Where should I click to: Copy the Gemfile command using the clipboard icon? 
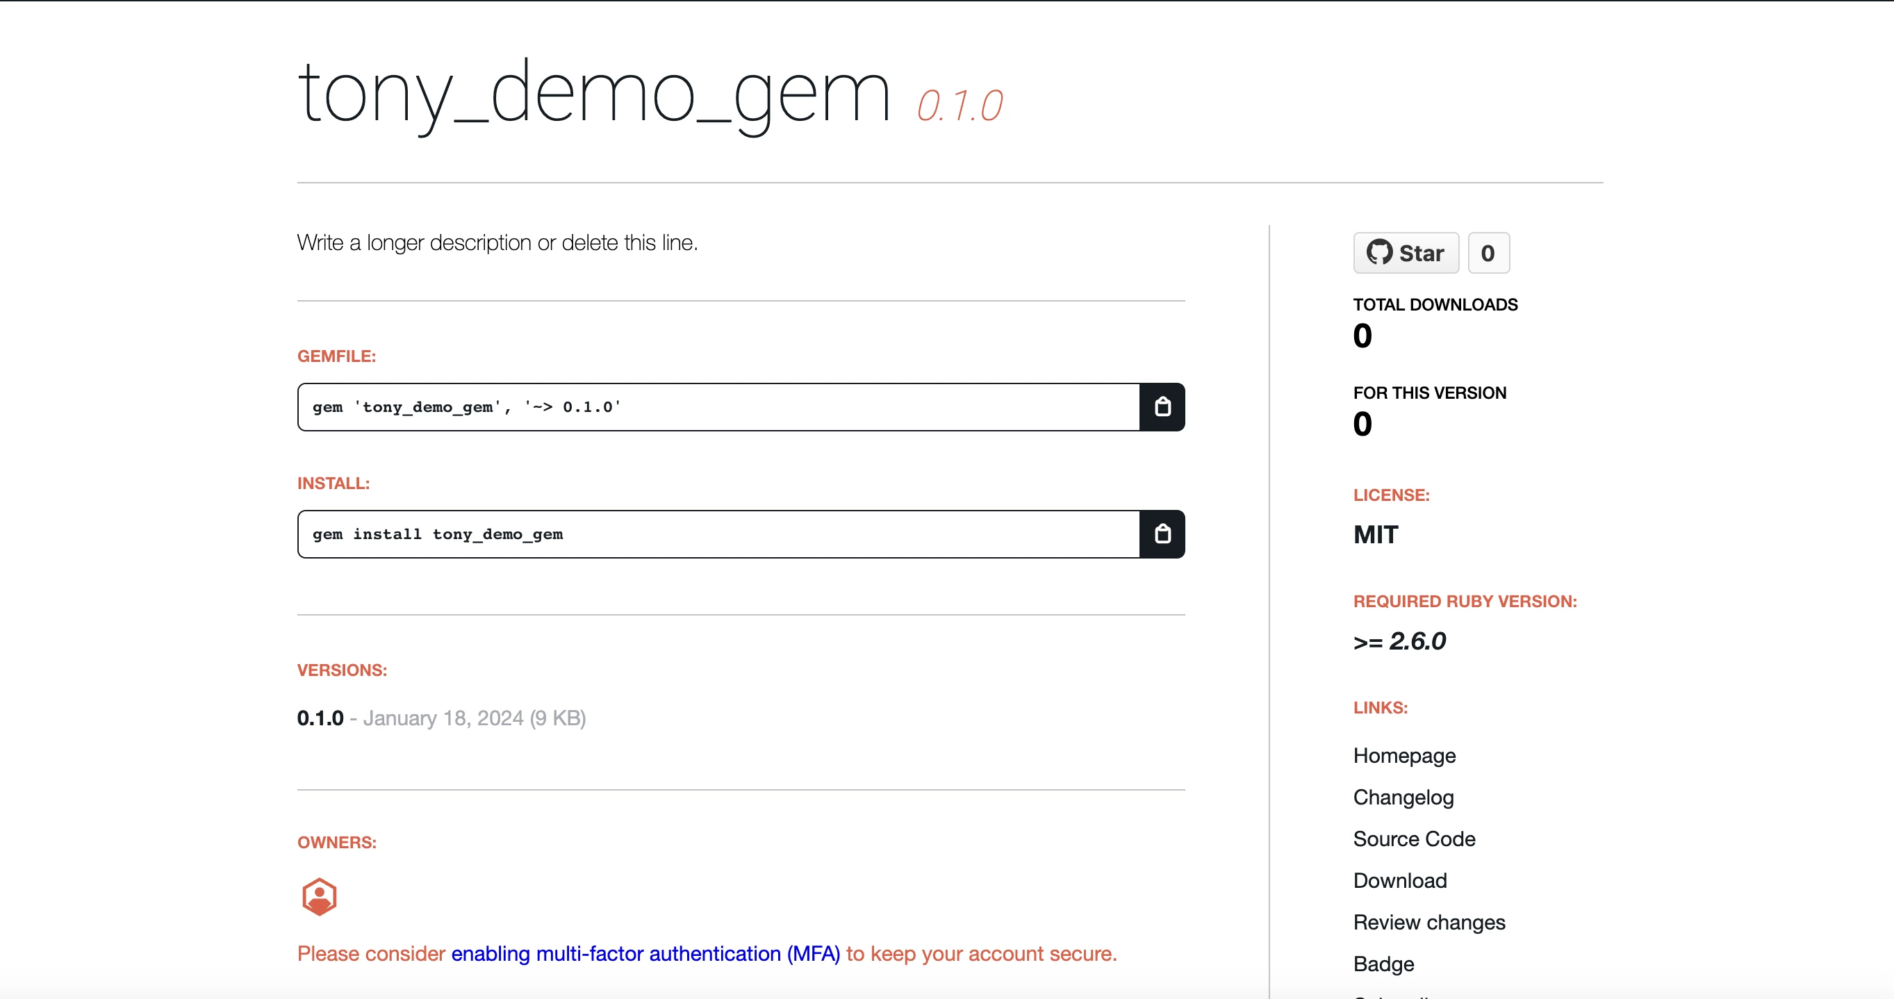1162,406
